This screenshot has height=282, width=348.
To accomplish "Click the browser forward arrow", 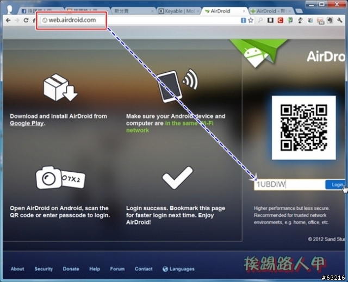I will [x=17, y=20].
